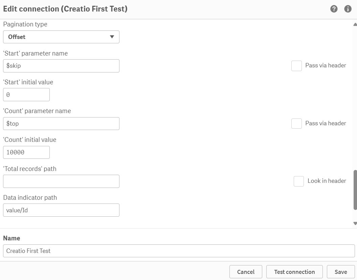Tick the Look in header checkbox

click(x=299, y=181)
